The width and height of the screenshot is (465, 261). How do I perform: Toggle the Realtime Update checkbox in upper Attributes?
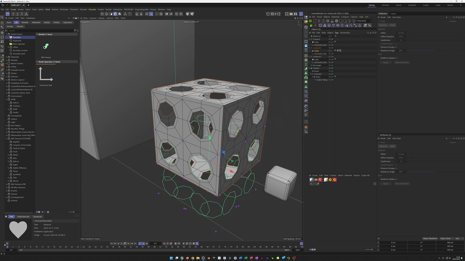tap(396, 58)
